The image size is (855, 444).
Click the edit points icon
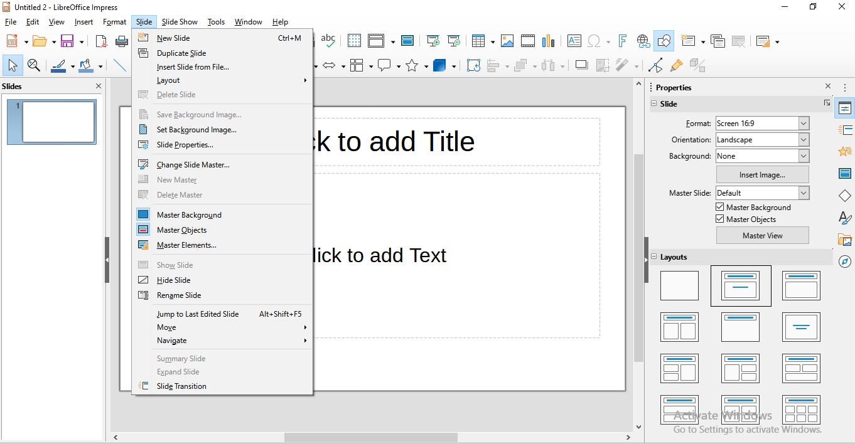(655, 65)
